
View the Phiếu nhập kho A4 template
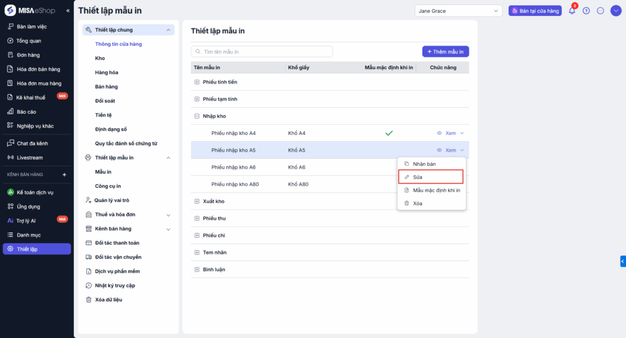(447, 133)
